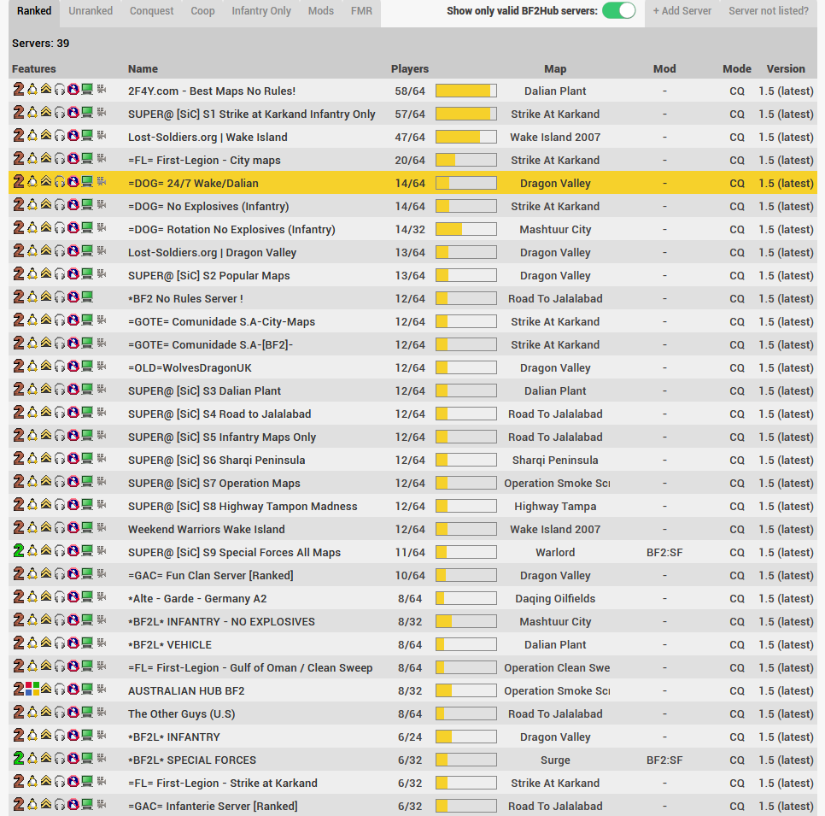Click Linux penguin icon in 2F4Y.com row
This screenshot has height=816, width=825.
[x=32, y=90]
